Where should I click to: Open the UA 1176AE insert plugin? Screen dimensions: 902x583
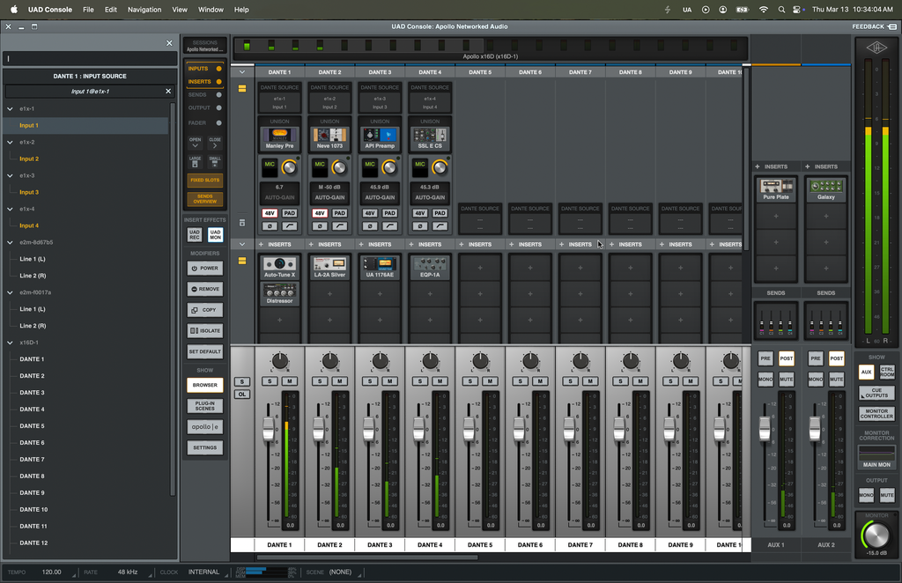click(380, 268)
